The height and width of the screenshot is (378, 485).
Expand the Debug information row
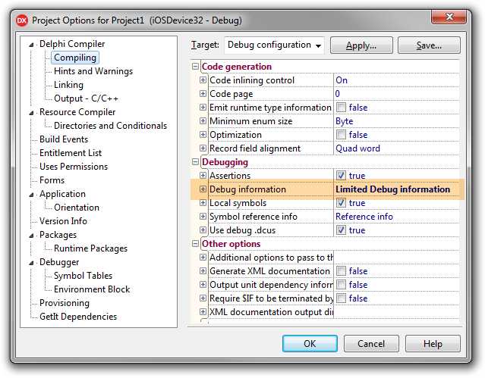coord(203,189)
